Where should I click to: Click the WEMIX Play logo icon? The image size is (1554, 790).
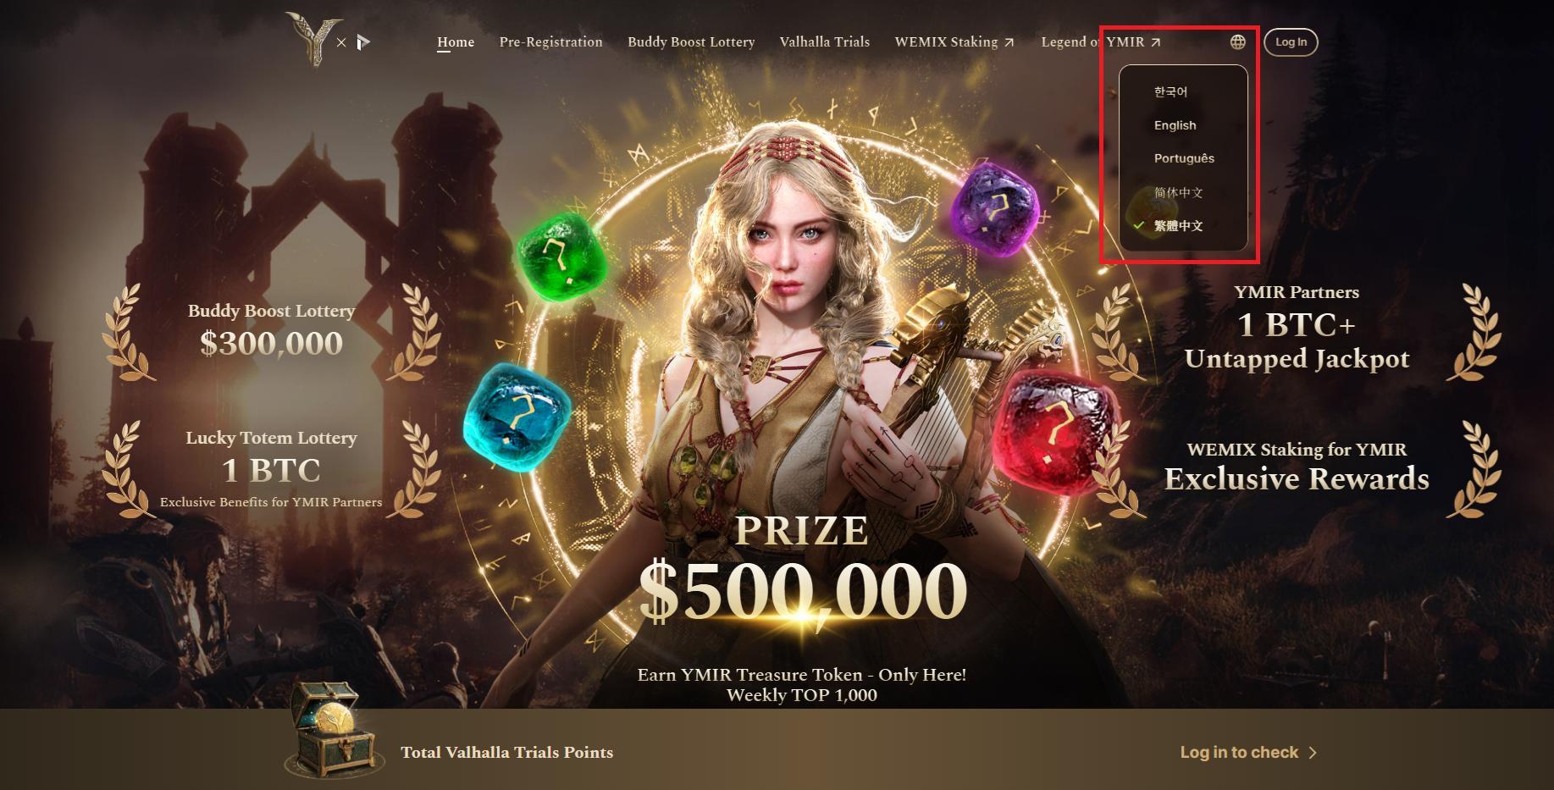363,41
